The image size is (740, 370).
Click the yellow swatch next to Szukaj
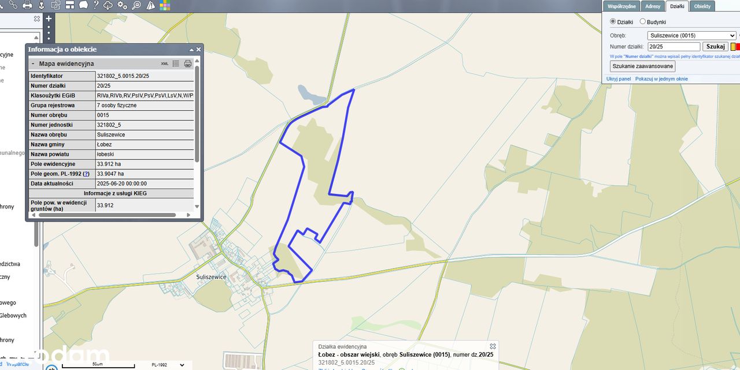(732, 47)
